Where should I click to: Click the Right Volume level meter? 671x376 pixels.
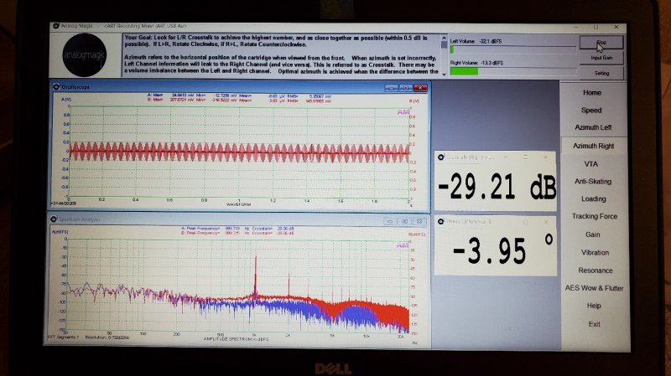[x=512, y=71]
